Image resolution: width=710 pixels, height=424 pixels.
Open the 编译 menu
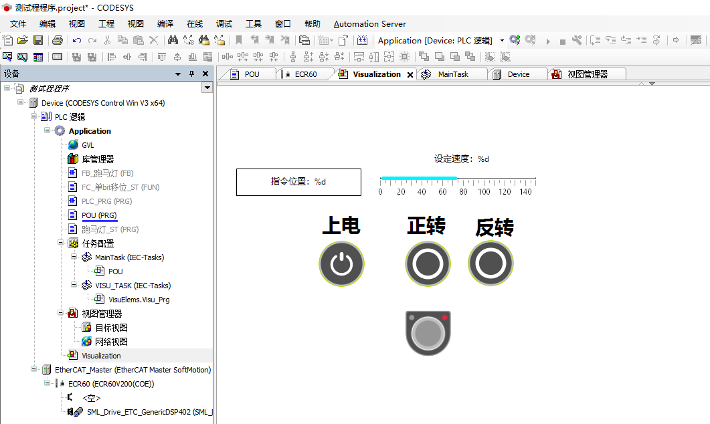tap(165, 24)
